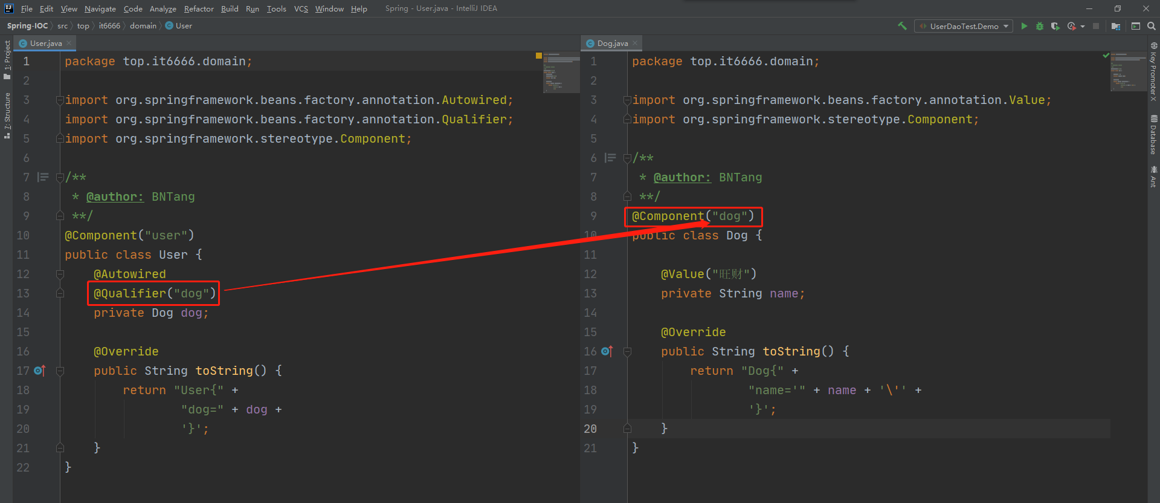Select the User.java editor tab

point(46,43)
